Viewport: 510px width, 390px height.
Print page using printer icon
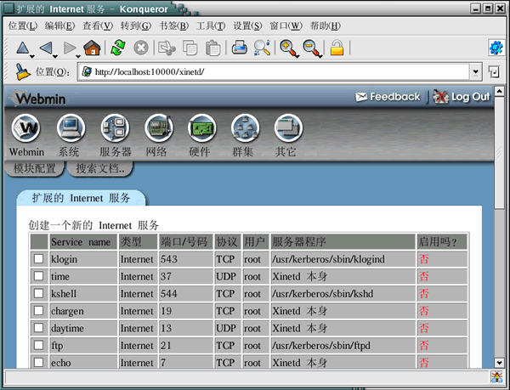[x=240, y=48]
